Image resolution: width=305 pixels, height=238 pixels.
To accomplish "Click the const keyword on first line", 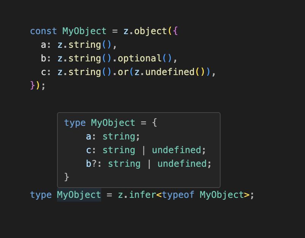I will point(43,31).
